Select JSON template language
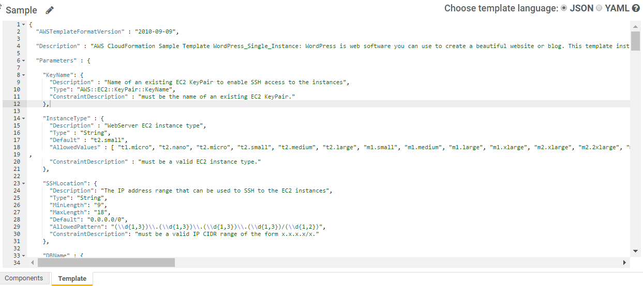 click(x=563, y=8)
